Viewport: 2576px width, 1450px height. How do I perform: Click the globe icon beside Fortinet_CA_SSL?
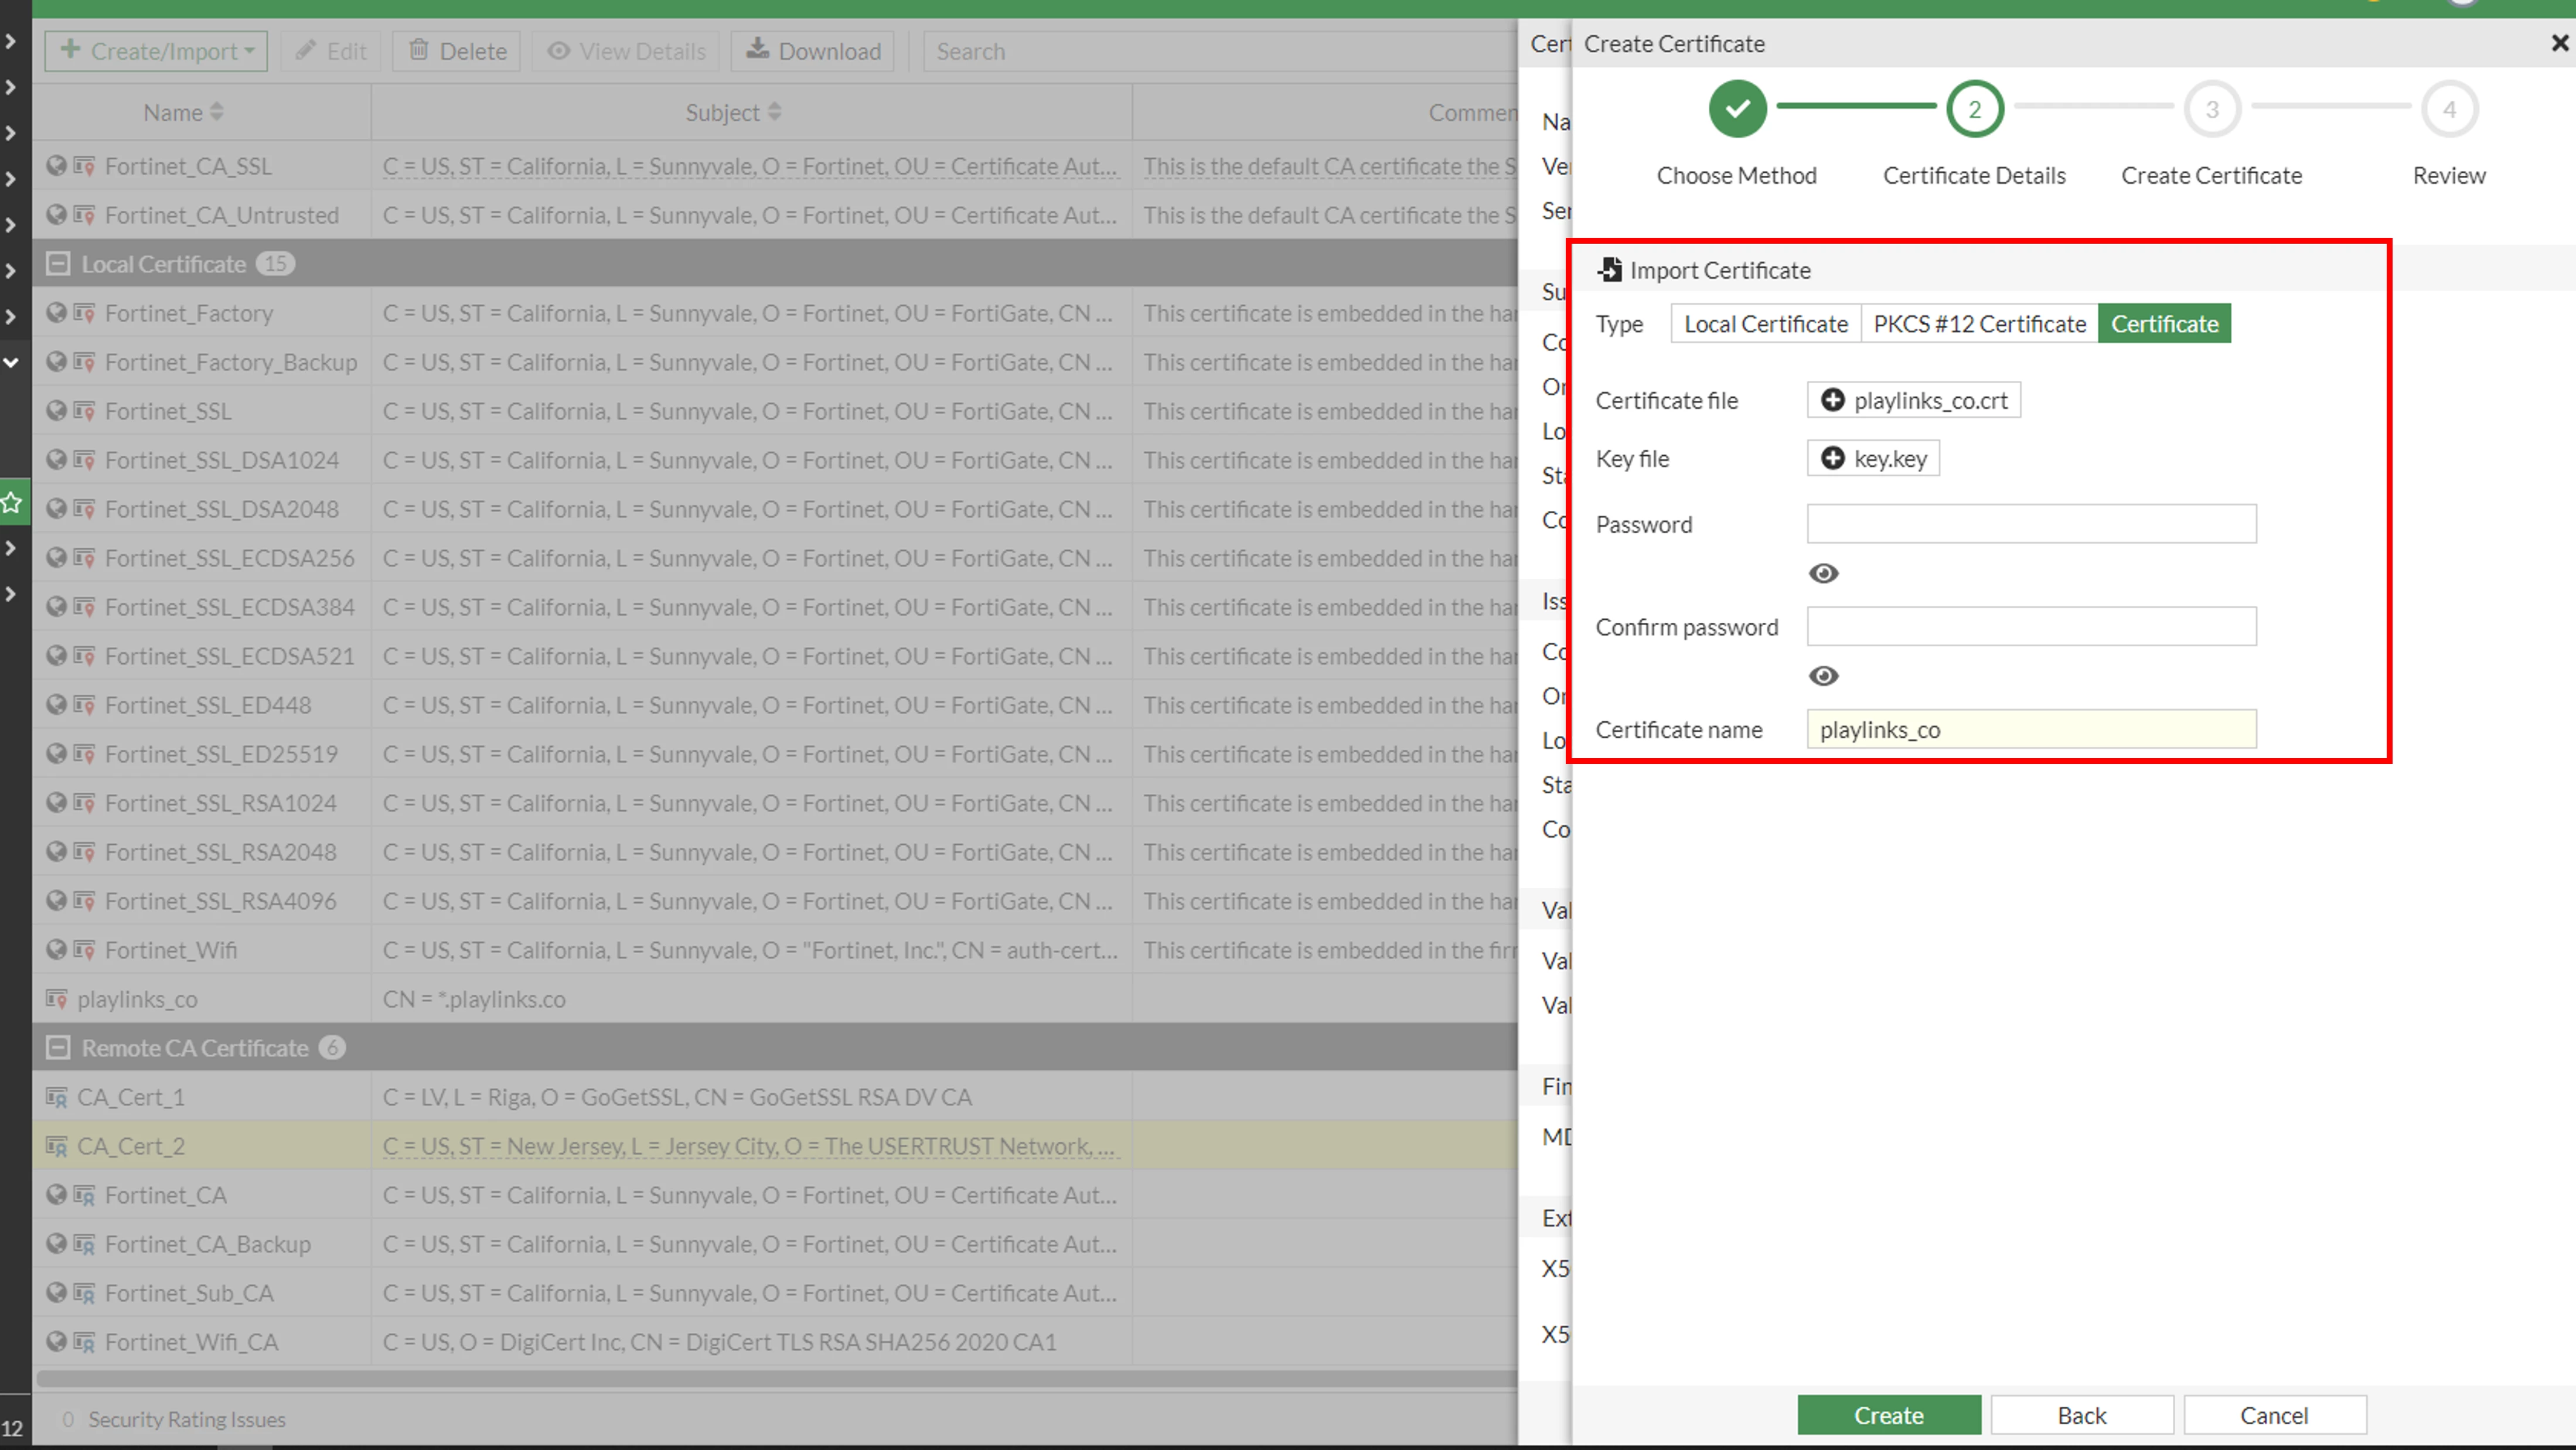click(56, 166)
